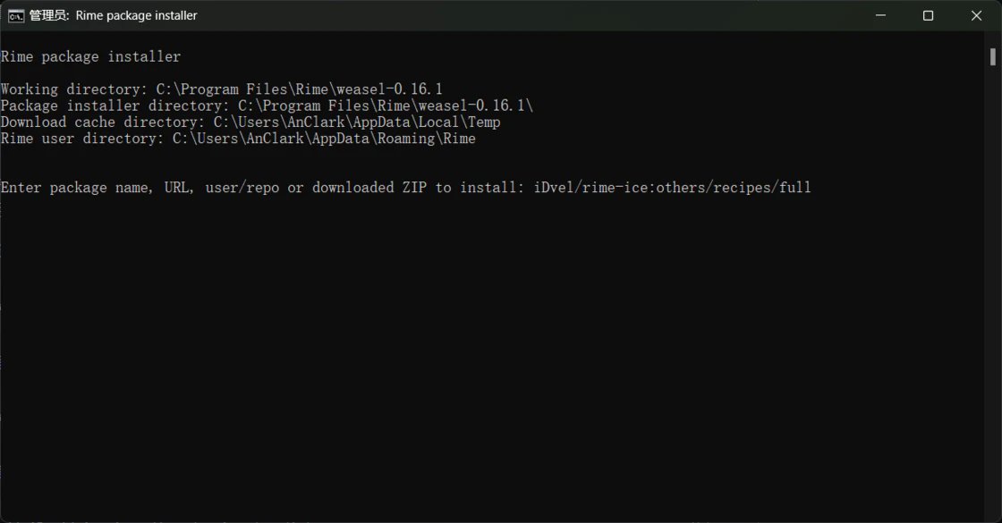The height and width of the screenshot is (523, 1002).
Task: Click the title text "管理员: Rime package installer"
Action: [114, 15]
